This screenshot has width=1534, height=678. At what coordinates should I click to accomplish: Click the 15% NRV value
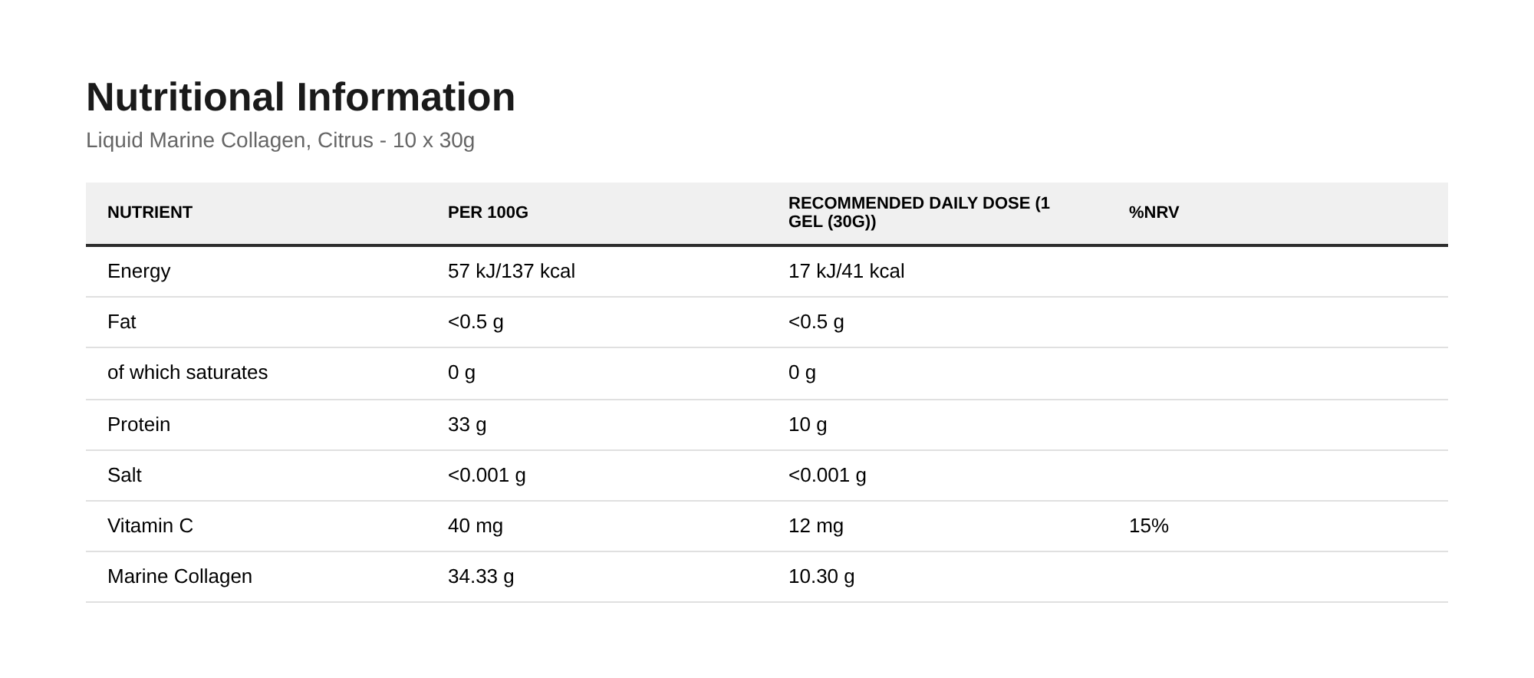[x=1149, y=526]
